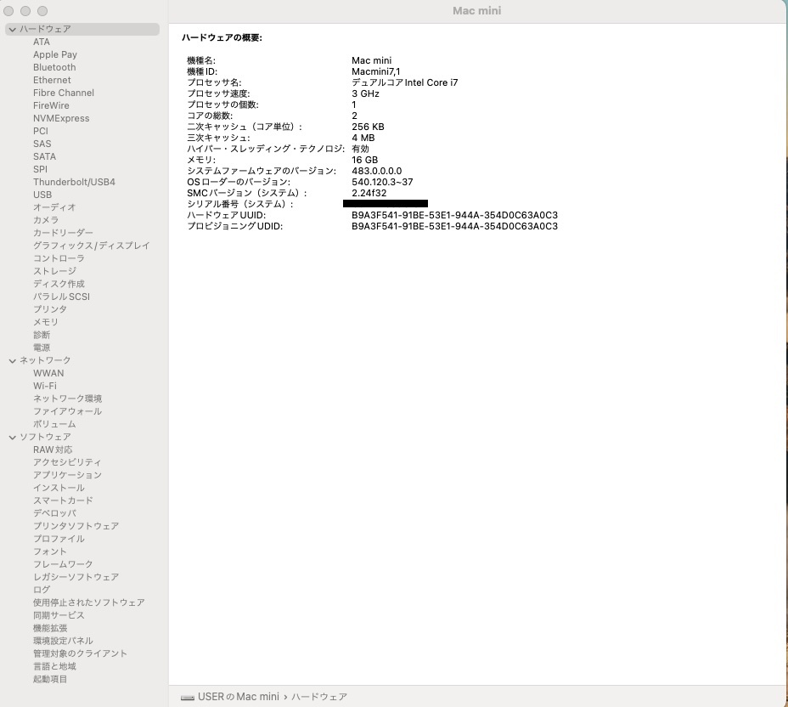Select プロファイル in the sidebar

(59, 539)
